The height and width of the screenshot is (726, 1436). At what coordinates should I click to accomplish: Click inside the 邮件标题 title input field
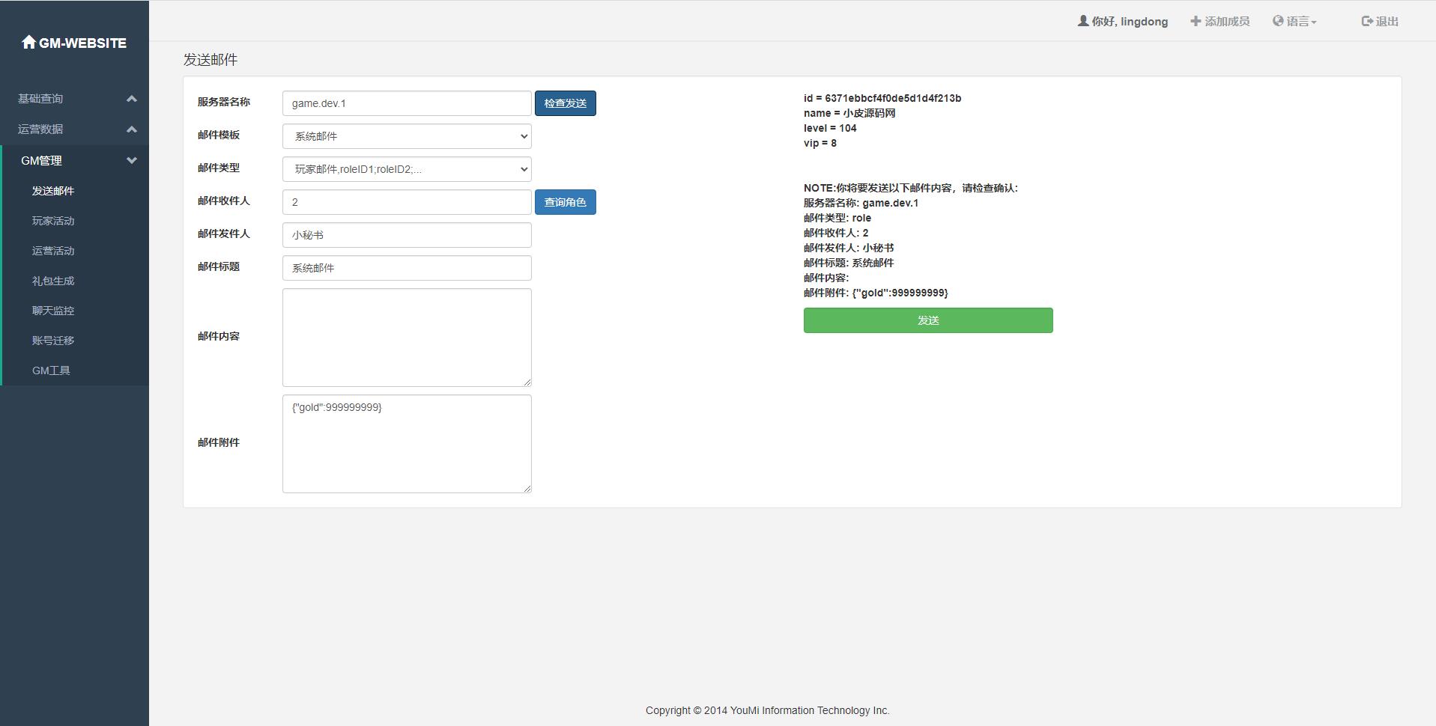coord(406,267)
